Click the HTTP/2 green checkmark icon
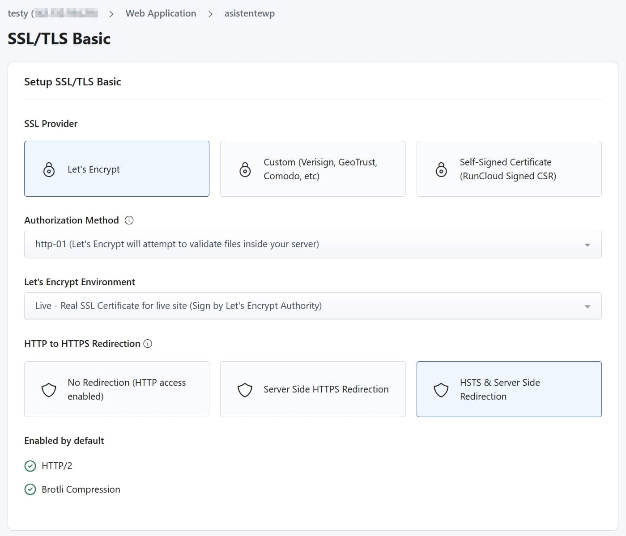Viewport: 626px width, 536px height. (30, 466)
